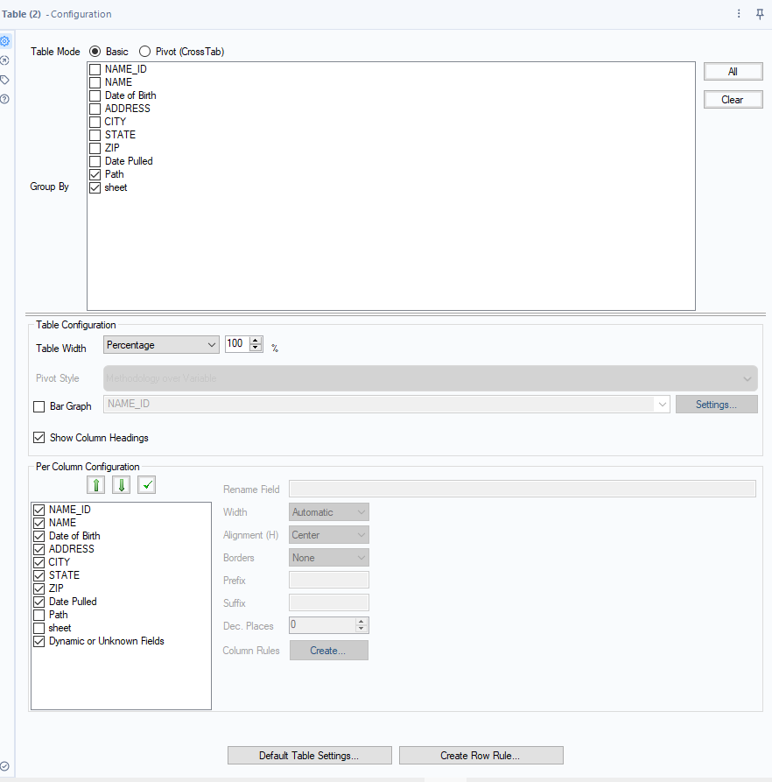The image size is (772, 782).
Task: Open Default Table Settings dialog
Action: click(x=309, y=755)
